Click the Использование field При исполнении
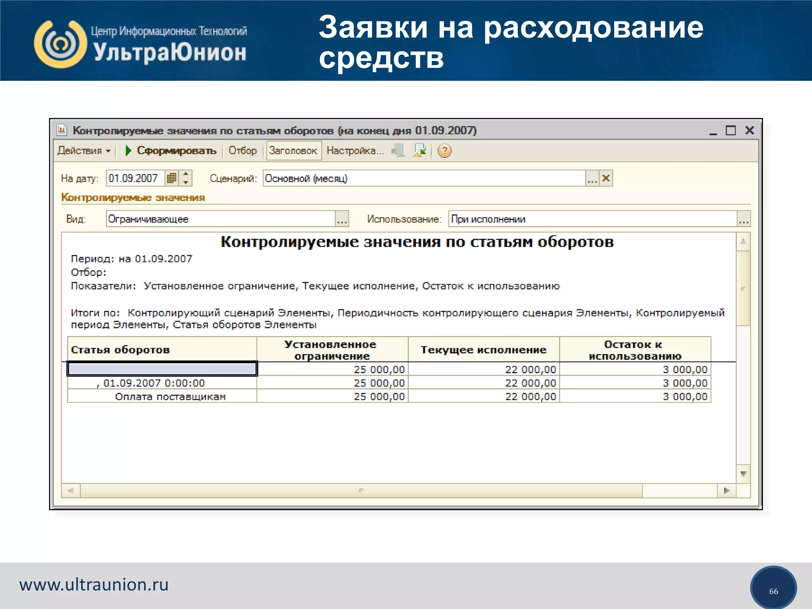812x609 pixels. [x=593, y=219]
